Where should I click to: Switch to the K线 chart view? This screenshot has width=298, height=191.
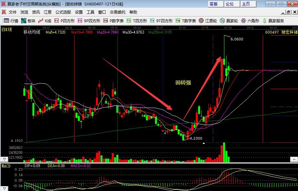[x=45, y=21]
